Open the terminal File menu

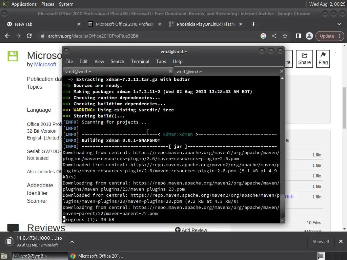(69, 62)
